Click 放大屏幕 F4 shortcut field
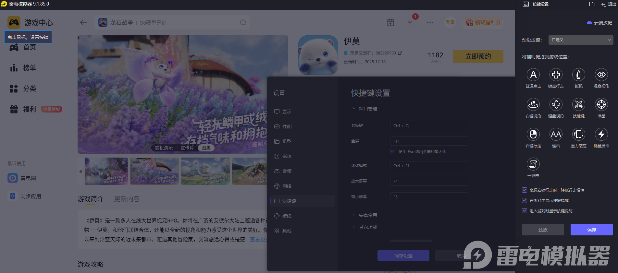This screenshot has width=618, height=273. pos(429,181)
